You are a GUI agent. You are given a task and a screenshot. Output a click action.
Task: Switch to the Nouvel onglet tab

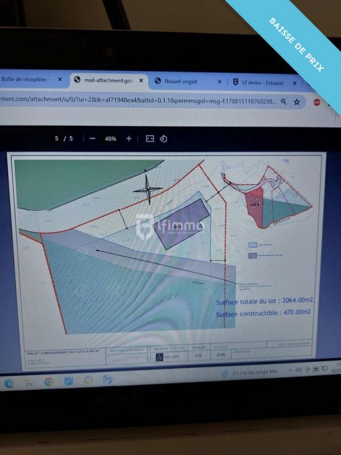point(181,81)
